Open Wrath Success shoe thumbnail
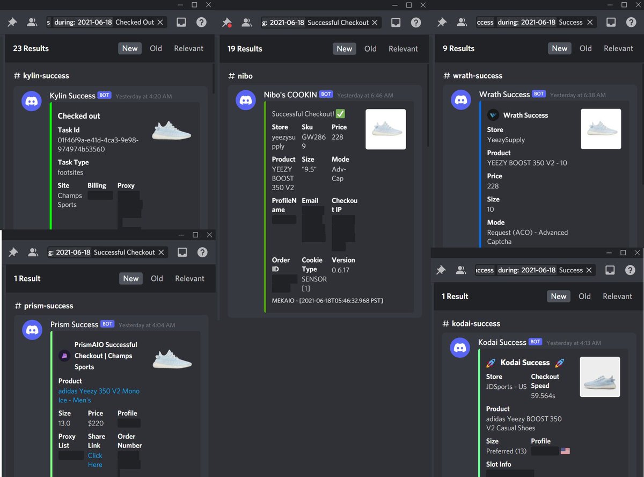This screenshot has height=477, width=644. (x=601, y=129)
